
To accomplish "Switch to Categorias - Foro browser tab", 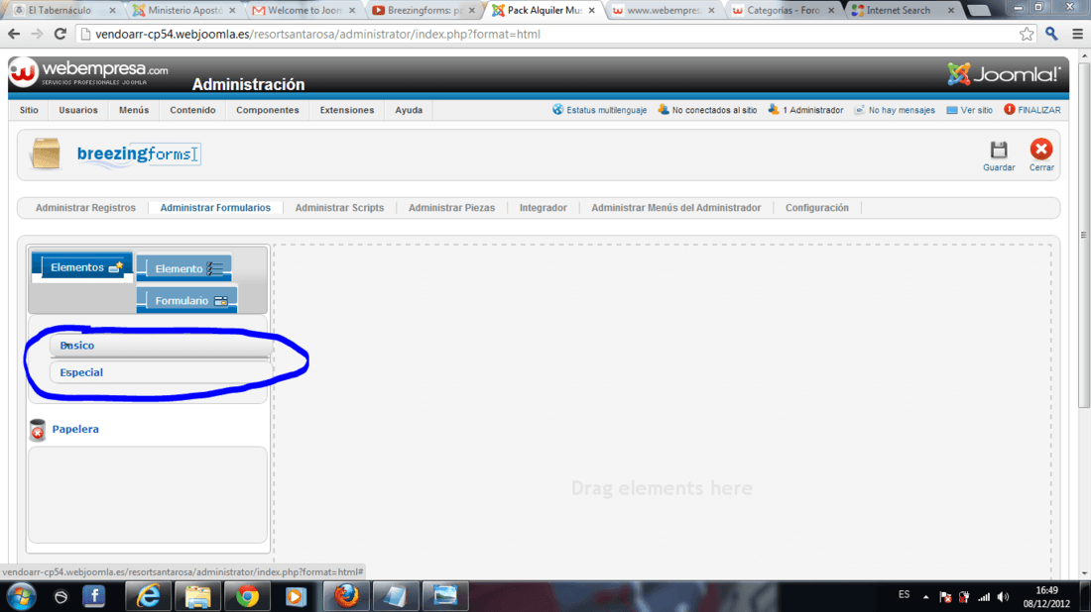I will pos(784,11).
